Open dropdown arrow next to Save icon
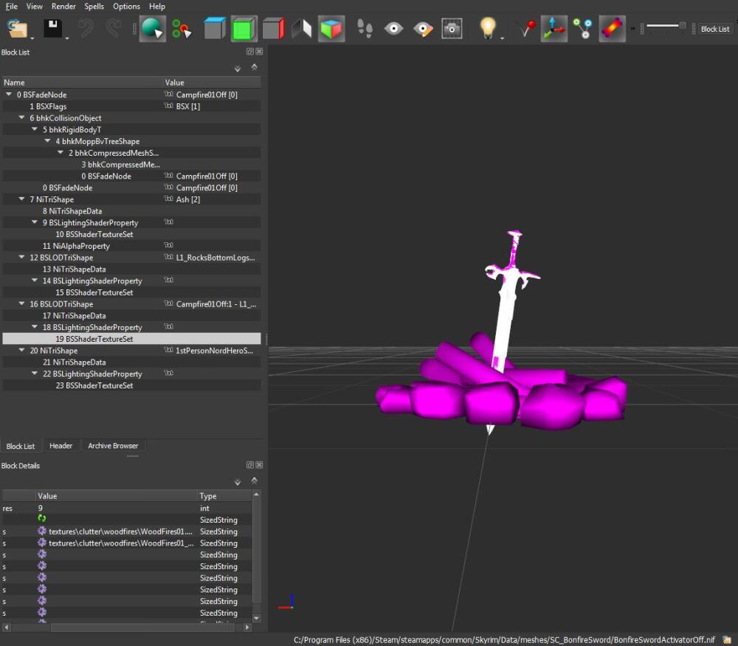The width and height of the screenshot is (738, 646). [x=67, y=38]
